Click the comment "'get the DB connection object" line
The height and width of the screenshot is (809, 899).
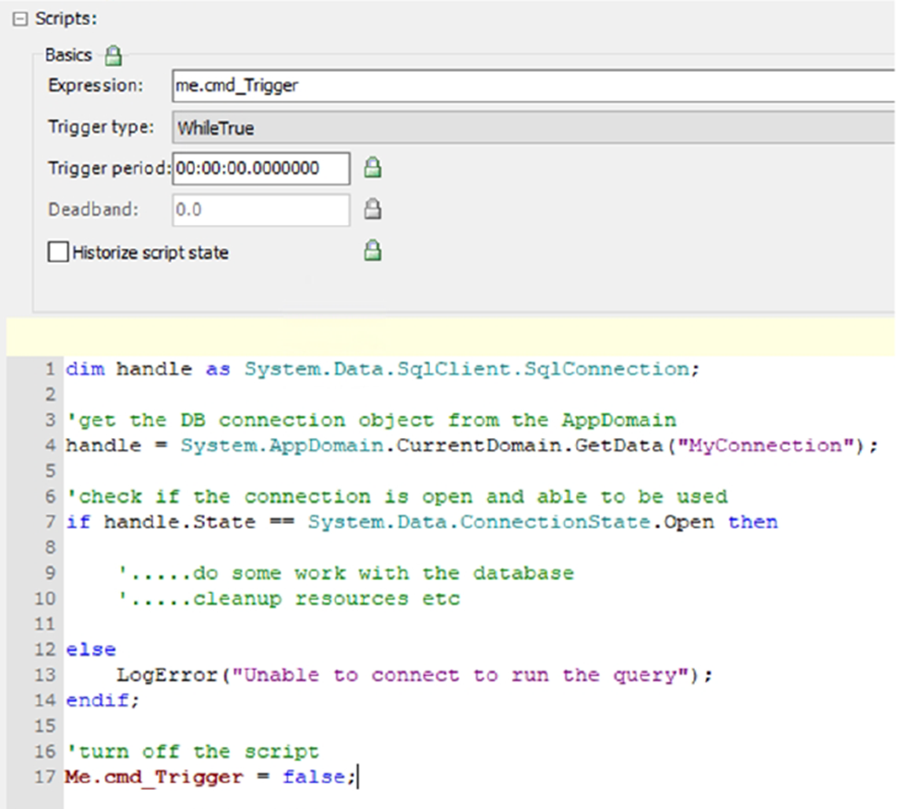[371, 420]
